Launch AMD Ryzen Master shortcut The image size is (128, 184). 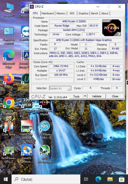(45, 108)
